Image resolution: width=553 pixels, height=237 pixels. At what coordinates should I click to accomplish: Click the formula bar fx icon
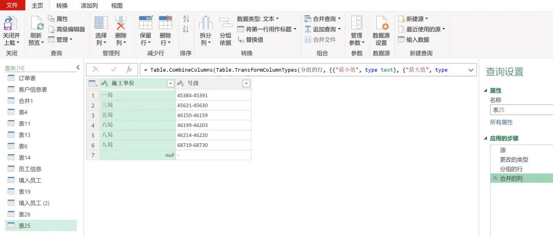pyautogui.click(x=130, y=70)
